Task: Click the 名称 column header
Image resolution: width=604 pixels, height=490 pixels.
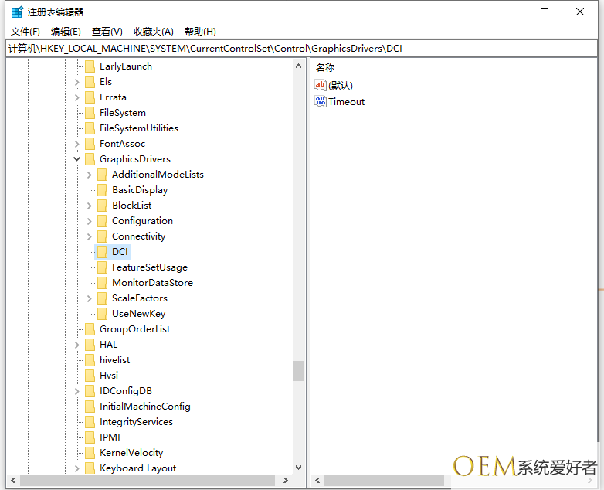Action: click(325, 68)
